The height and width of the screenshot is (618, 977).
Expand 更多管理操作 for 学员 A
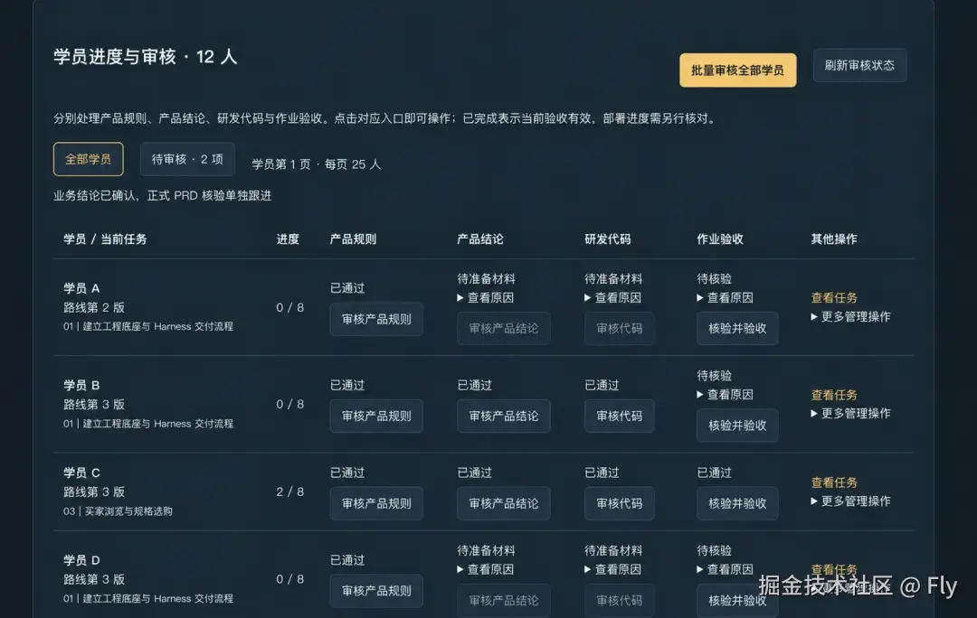[x=850, y=317]
